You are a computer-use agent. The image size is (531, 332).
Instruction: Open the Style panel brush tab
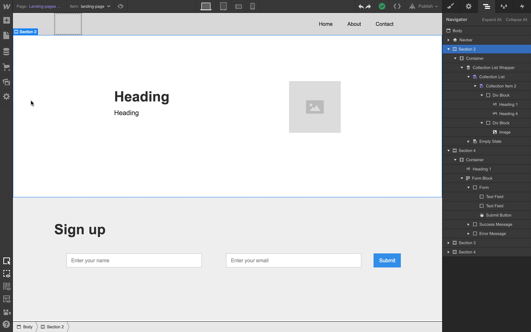coord(451,6)
